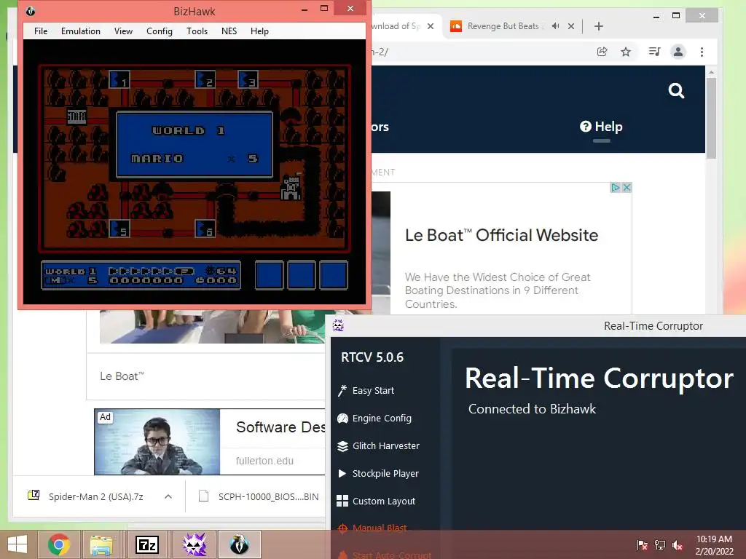Click the Engine Config gauge icon
Image resolution: width=746 pixels, height=559 pixels.
(342, 419)
